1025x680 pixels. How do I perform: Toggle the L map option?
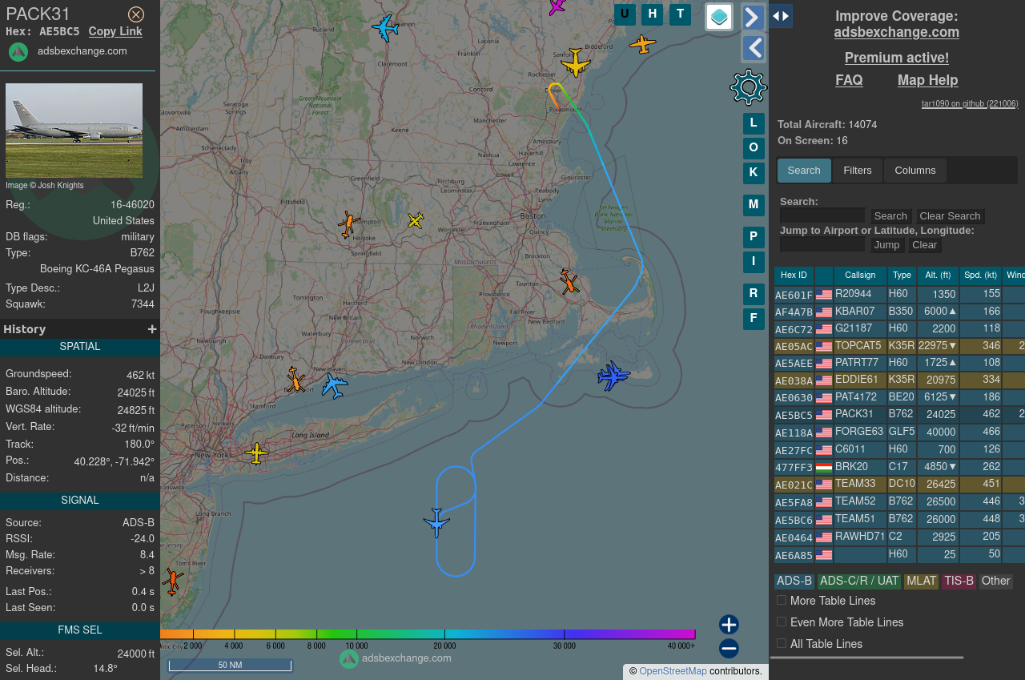(x=754, y=123)
